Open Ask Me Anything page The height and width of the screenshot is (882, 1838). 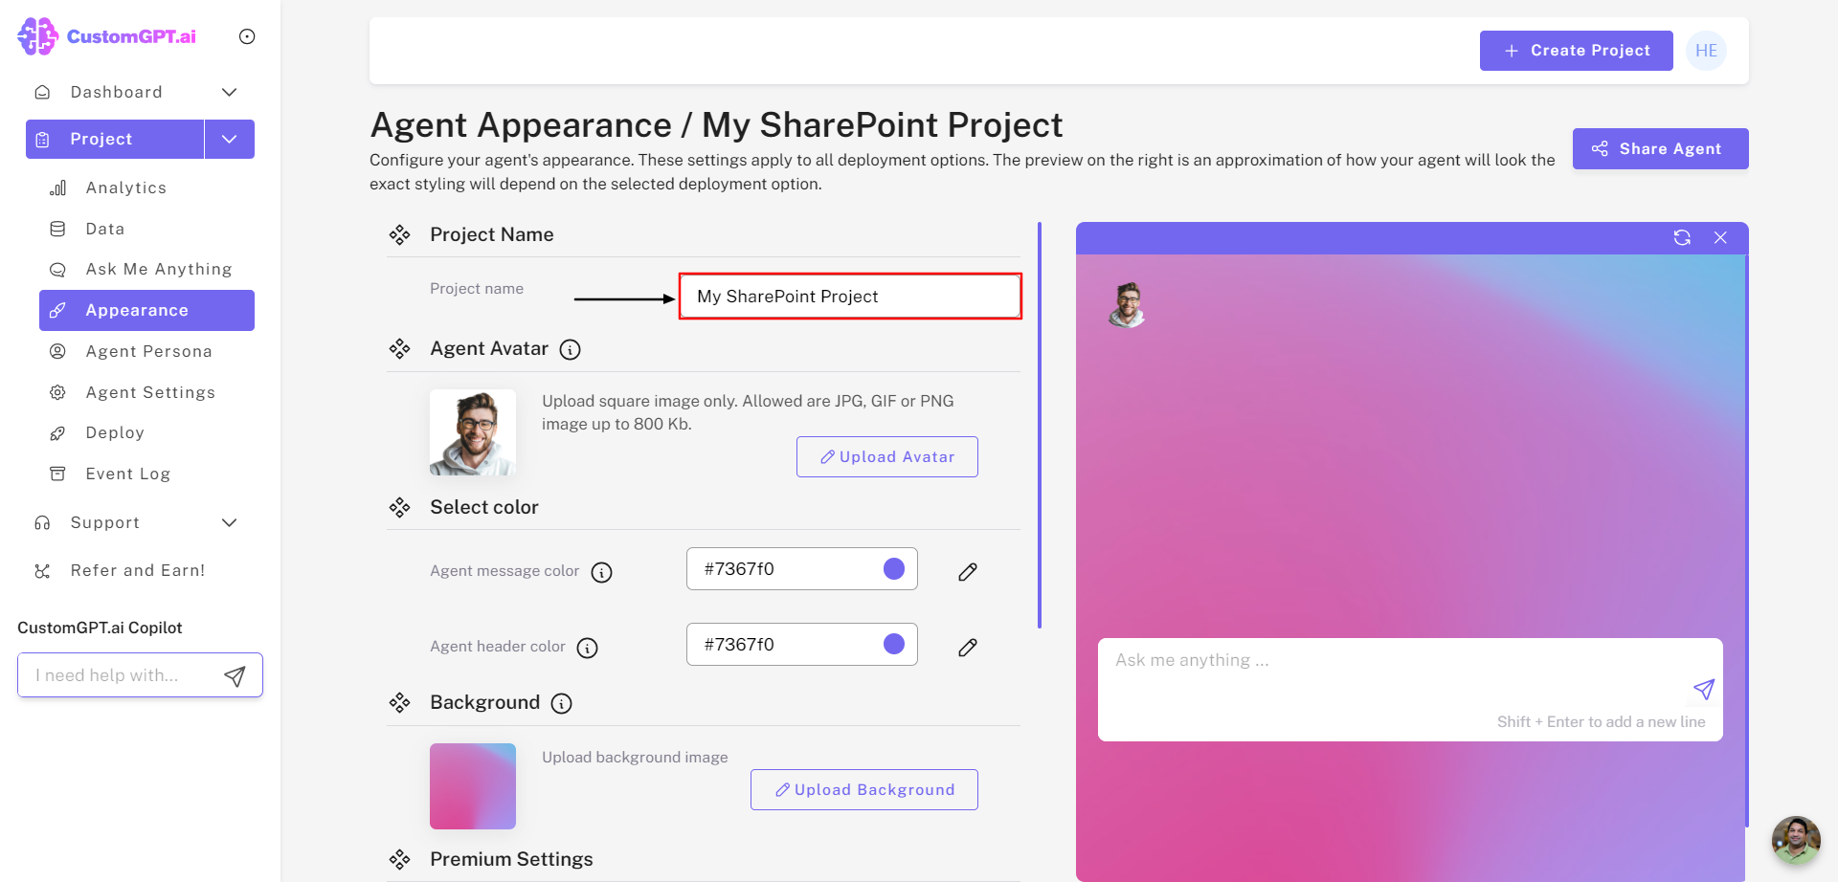tap(159, 269)
